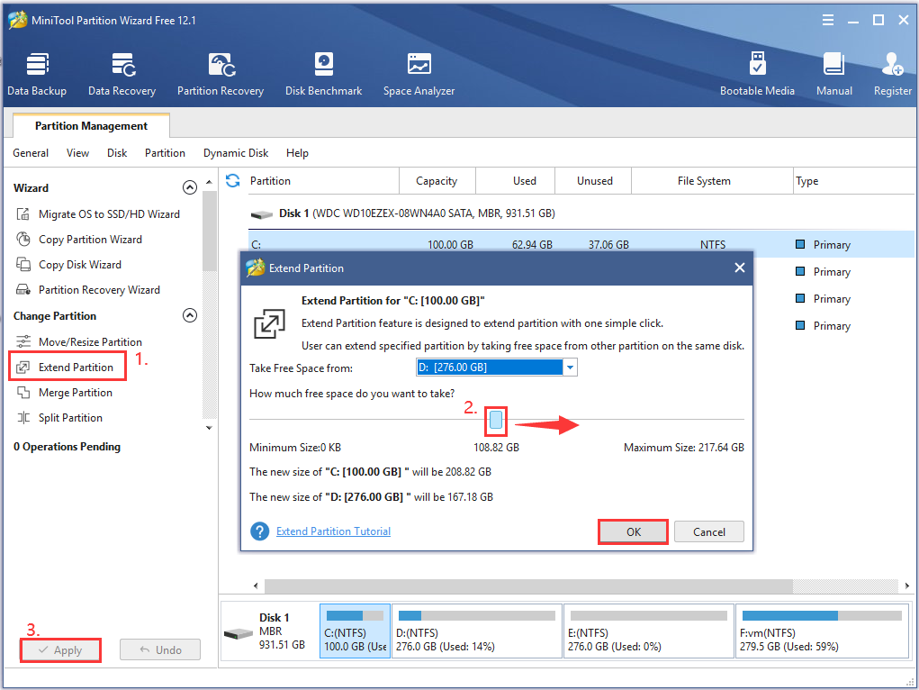This screenshot has width=919, height=690.
Task: Click the Undo button
Action: click(160, 650)
